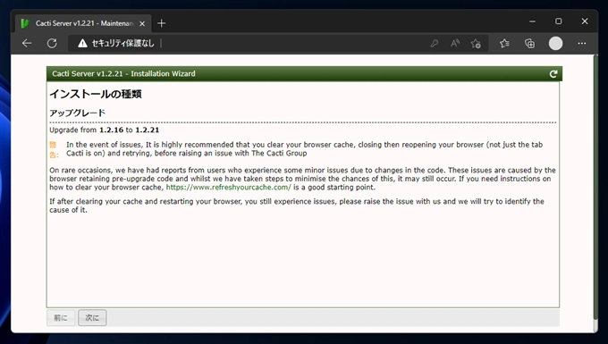The image size is (608, 344).
Task: Click the orange warning label icon
Action: click(x=54, y=149)
